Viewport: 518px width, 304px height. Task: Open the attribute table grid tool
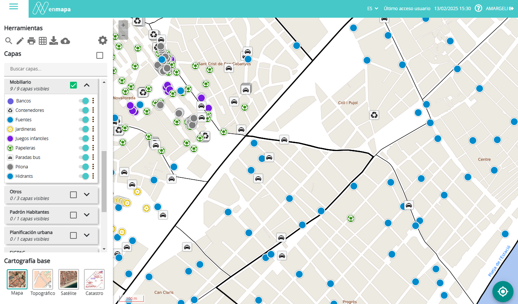[x=43, y=41]
